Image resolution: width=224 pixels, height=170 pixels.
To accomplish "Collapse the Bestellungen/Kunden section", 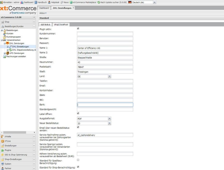I will coord(34,27).
